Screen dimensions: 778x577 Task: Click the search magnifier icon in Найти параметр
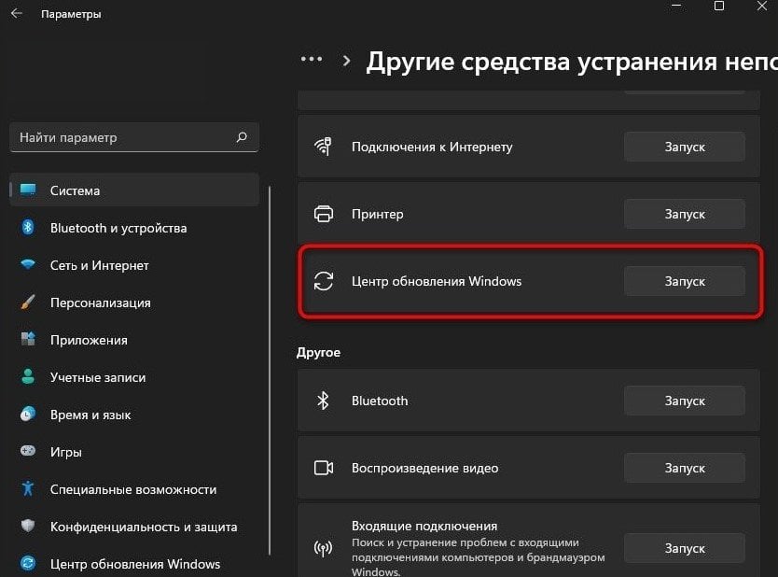point(242,137)
